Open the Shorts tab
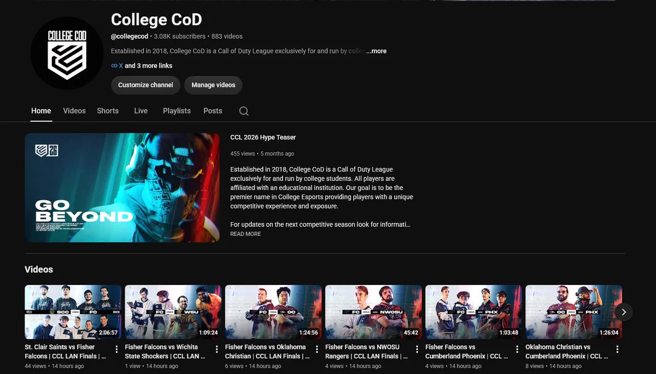This screenshot has height=374, width=656. [108, 111]
